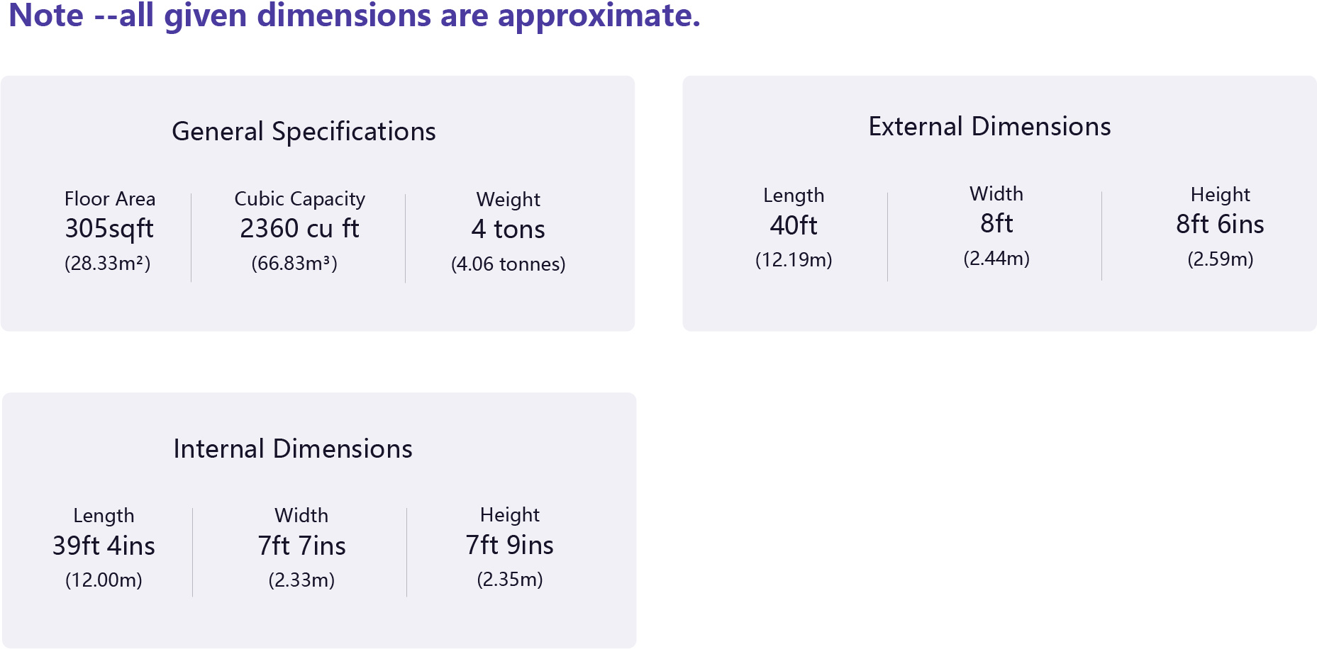This screenshot has height=649, width=1317.
Task: Click the external Height 8ft 6ins value
Action: 1220,225
